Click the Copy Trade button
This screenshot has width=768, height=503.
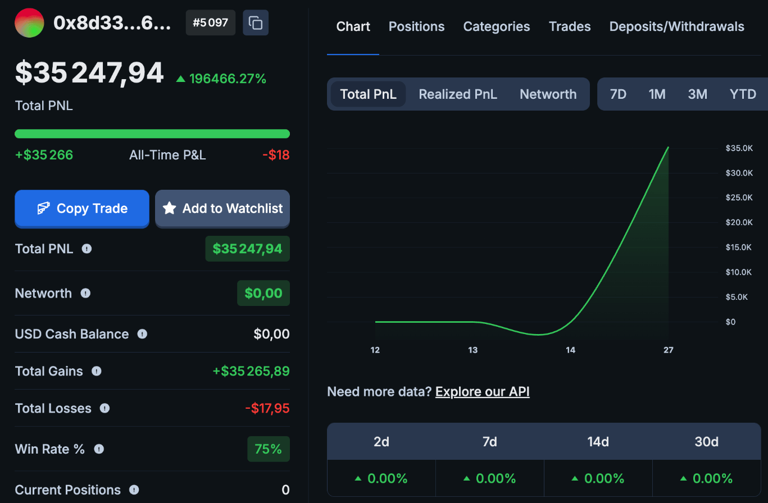[82, 208]
